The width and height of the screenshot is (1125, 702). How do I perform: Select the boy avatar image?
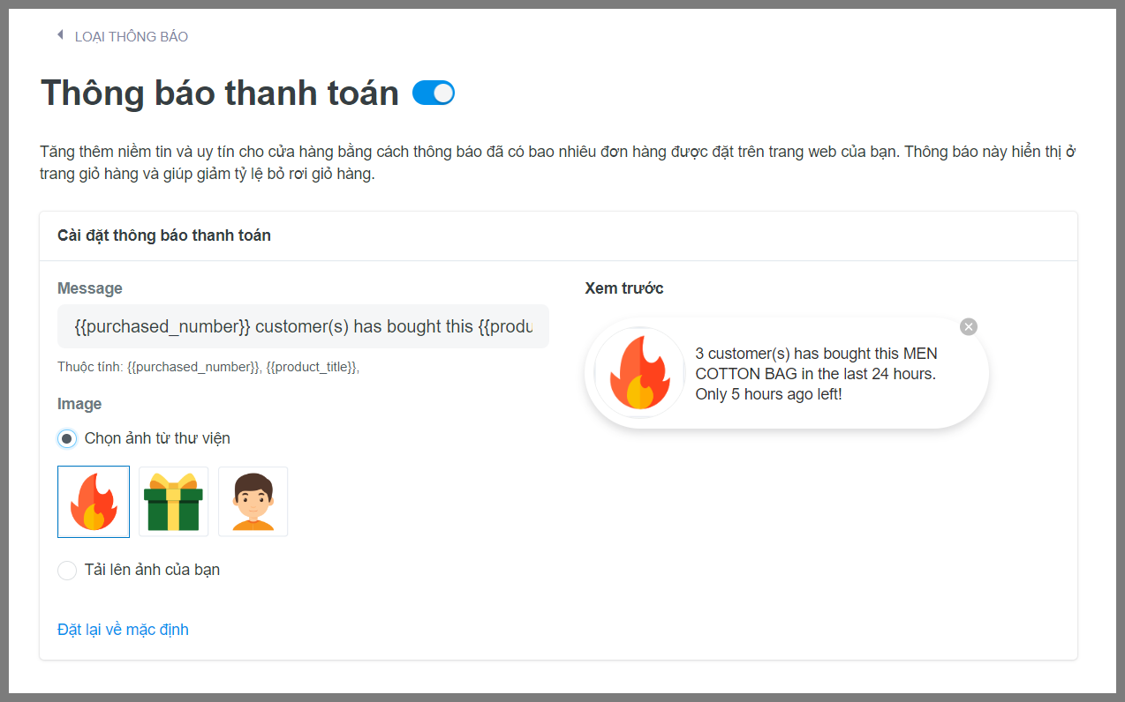coord(253,502)
